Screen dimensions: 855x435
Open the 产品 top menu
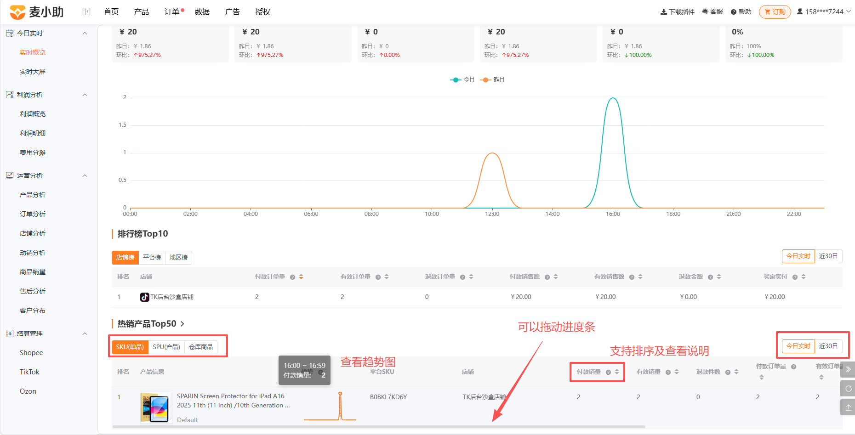click(x=142, y=12)
